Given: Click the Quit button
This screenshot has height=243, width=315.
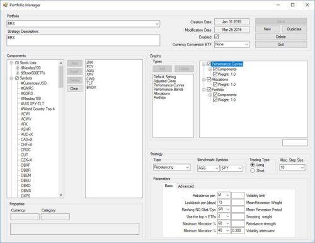Looking at the screenshot, I should (281, 44).
